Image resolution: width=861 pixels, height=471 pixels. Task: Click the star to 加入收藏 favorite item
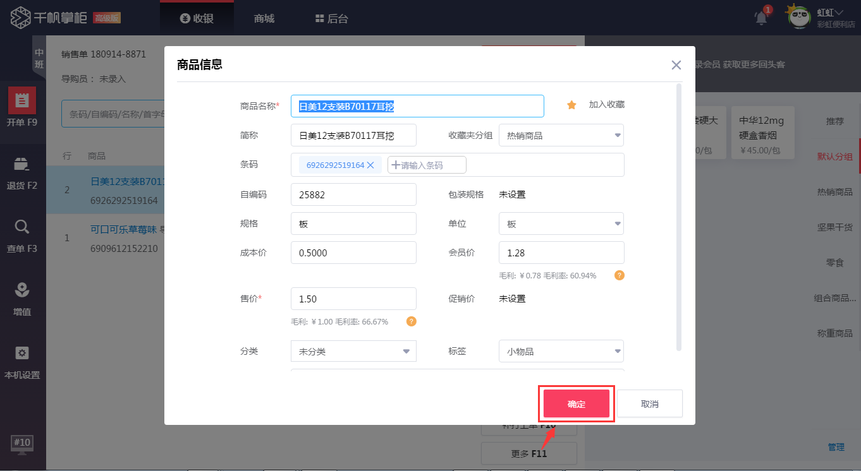point(571,105)
